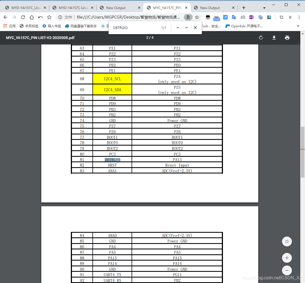This screenshot has height=283, width=305.
Task: Open a new browser tab
Action: pyautogui.click(x=244, y=8)
